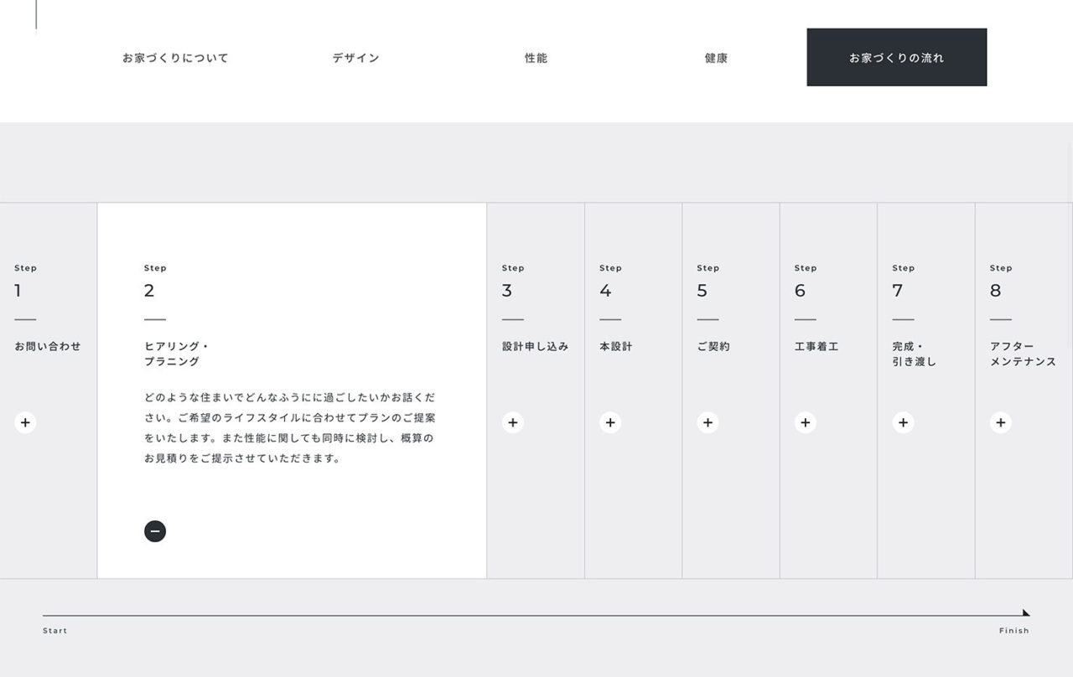Open Step 6 工事着工 plus icon

[806, 422]
